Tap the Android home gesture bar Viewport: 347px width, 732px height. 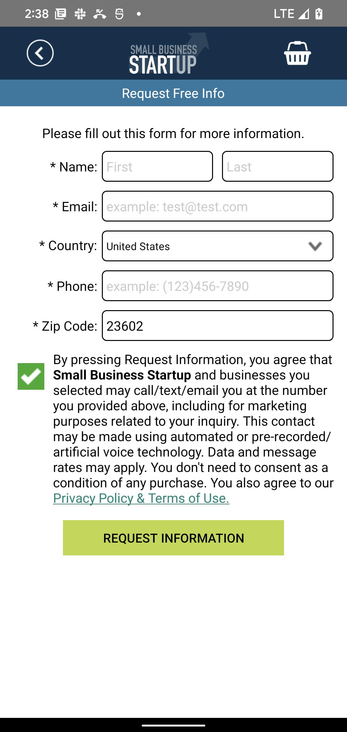pos(173,725)
